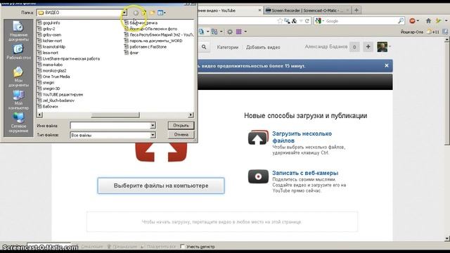The width and height of the screenshot is (450, 253).
Task: Open Мой компьютер in places sidebar
Action: pos(18,100)
